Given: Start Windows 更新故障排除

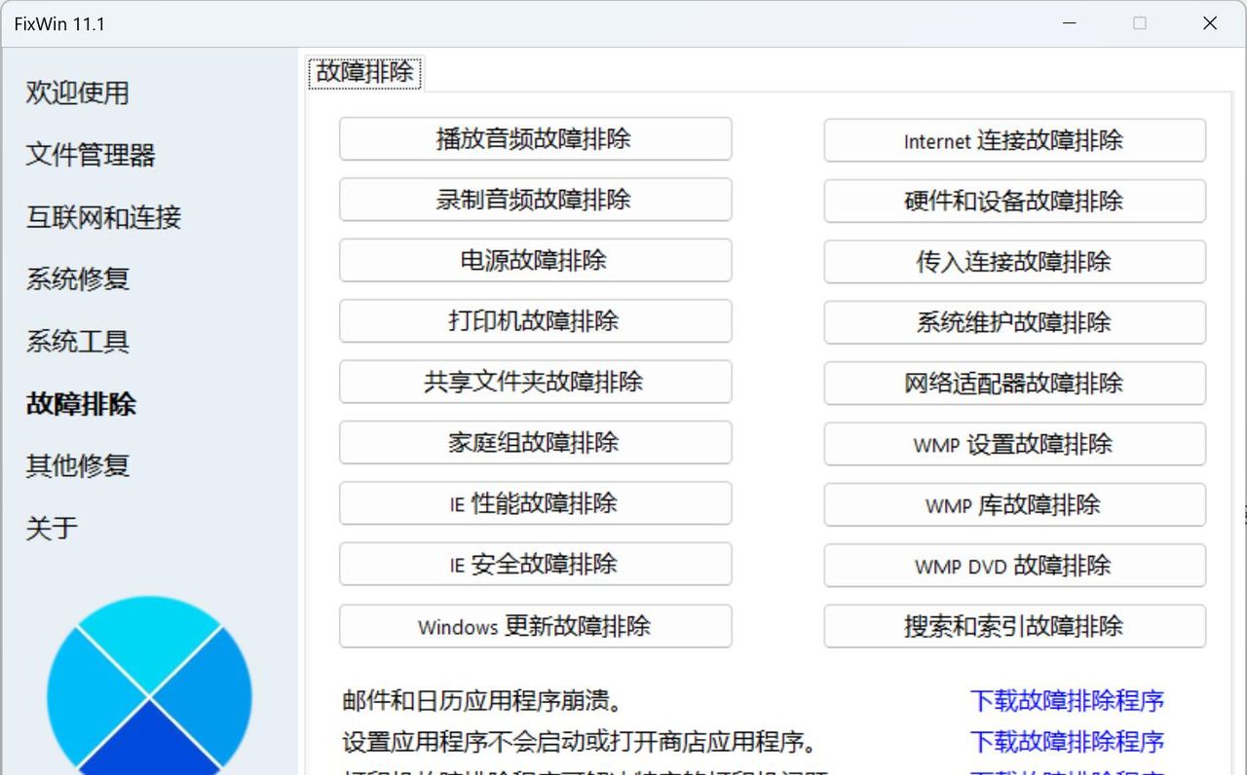Looking at the screenshot, I should 535,626.
